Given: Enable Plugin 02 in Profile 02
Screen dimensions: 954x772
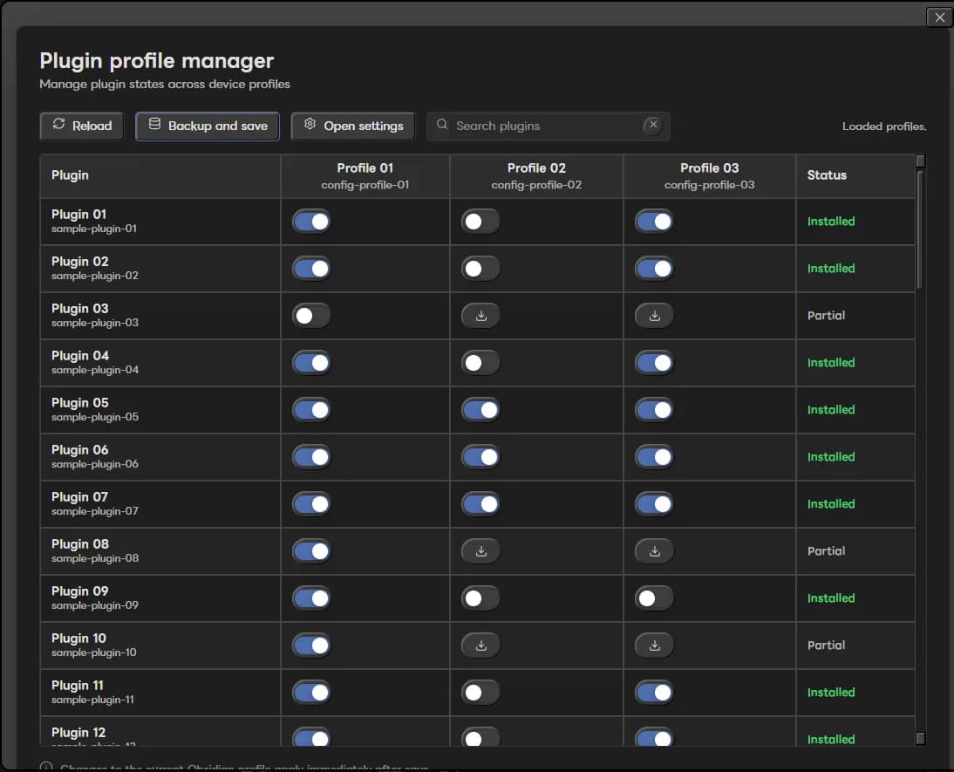Looking at the screenshot, I should [x=480, y=269].
